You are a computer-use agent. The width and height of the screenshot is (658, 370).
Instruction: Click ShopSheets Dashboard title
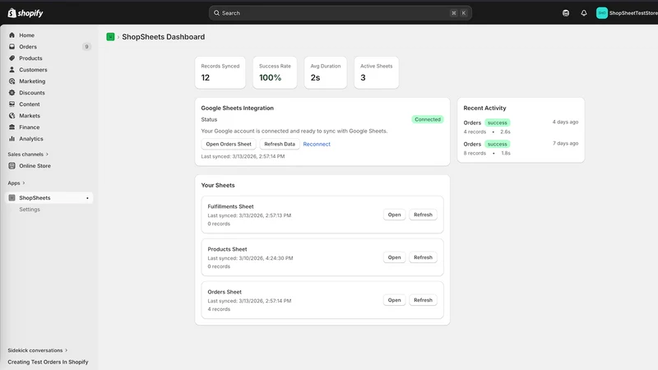[x=163, y=37]
